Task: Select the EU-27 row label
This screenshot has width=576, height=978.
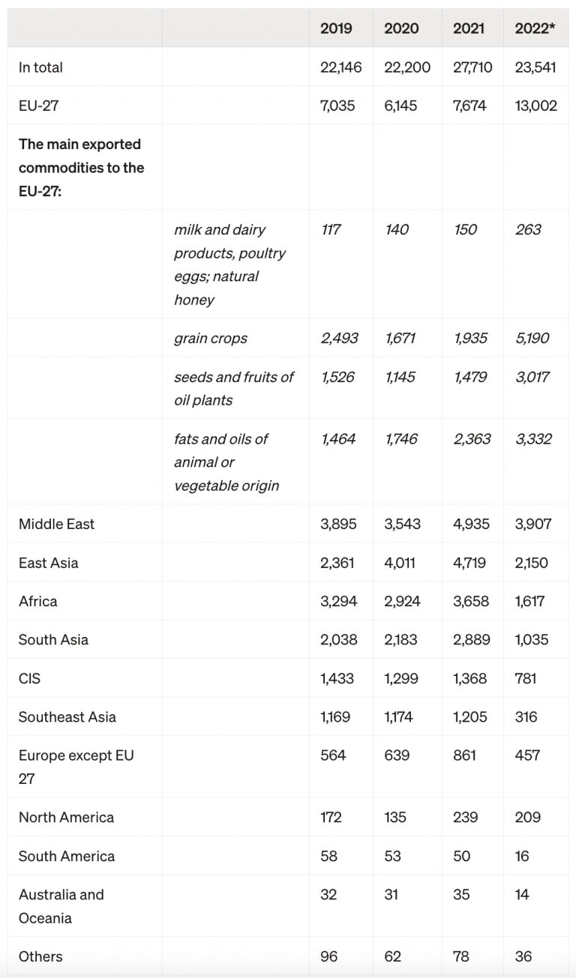Action: coord(38,106)
